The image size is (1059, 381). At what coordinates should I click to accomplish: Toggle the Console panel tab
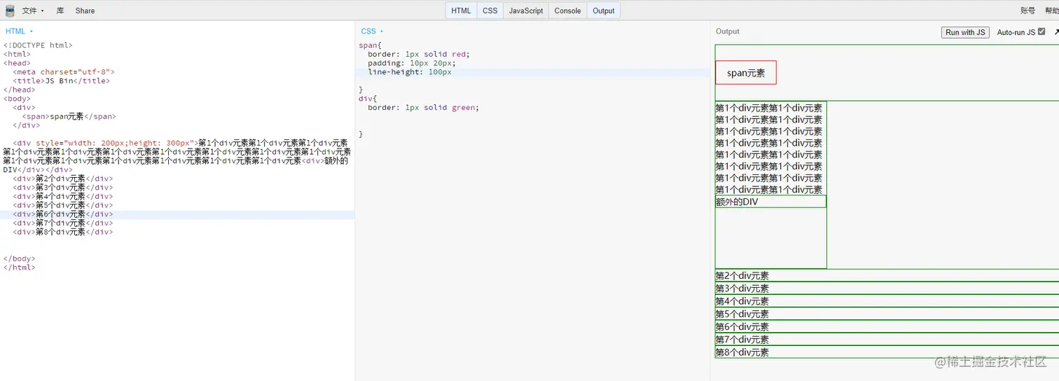(567, 11)
